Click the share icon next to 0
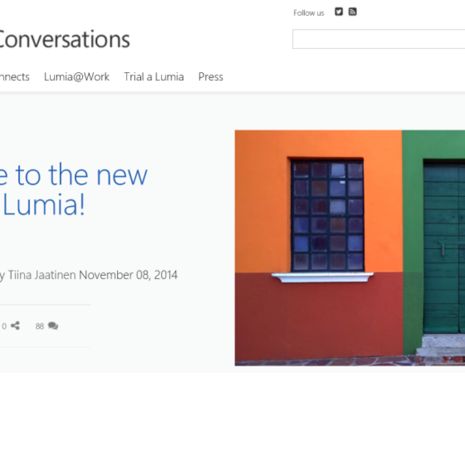 click(x=15, y=326)
